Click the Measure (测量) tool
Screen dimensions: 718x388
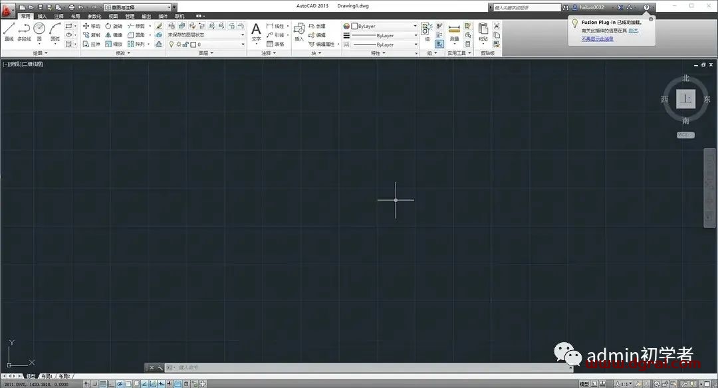click(x=454, y=32)
